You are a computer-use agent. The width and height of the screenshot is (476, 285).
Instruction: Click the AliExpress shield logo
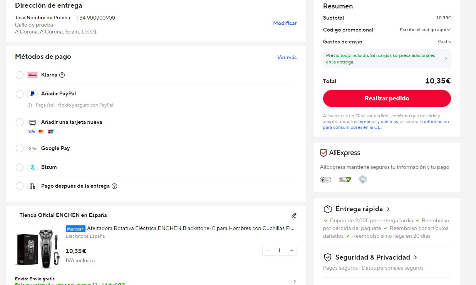coord(323,153)
